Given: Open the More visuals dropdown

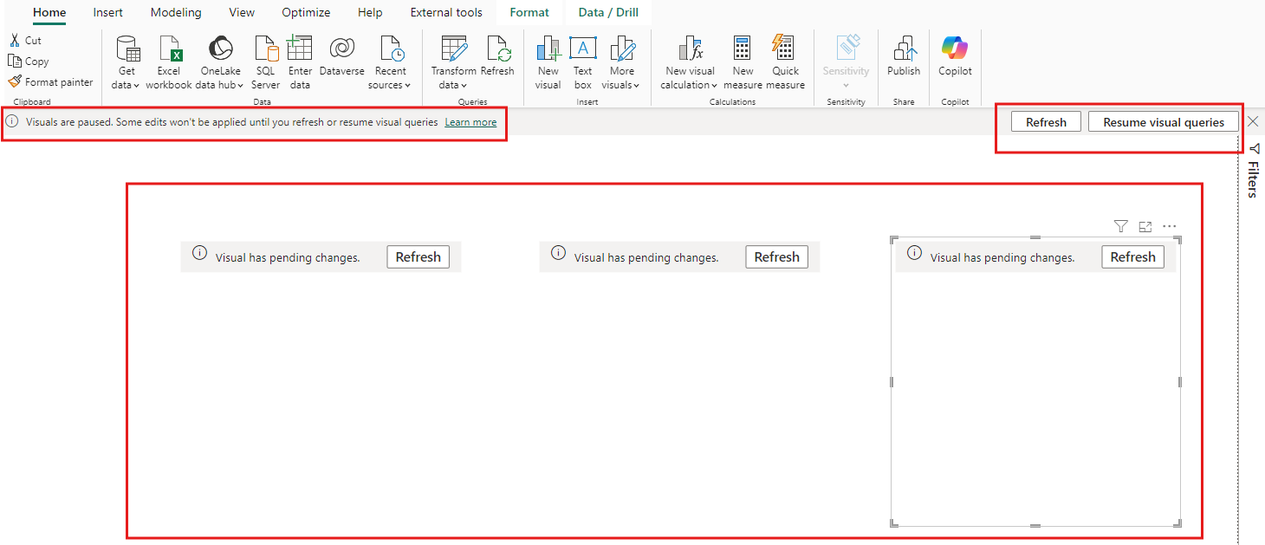Looking at the screenshot, I should pos(621,85).
